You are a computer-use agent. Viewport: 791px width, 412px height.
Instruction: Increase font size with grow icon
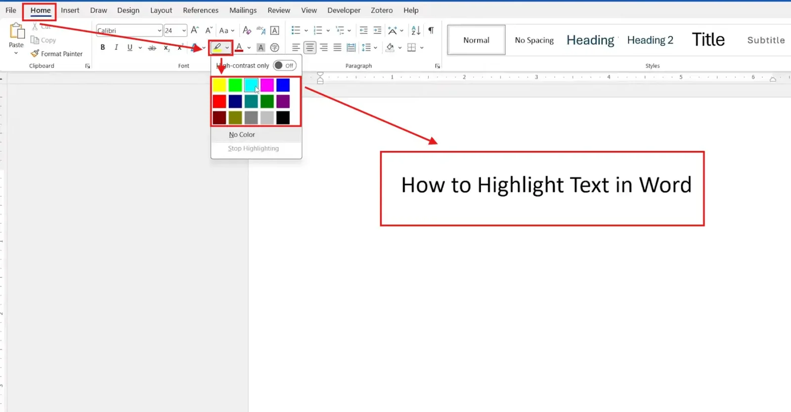coord(195,30)
